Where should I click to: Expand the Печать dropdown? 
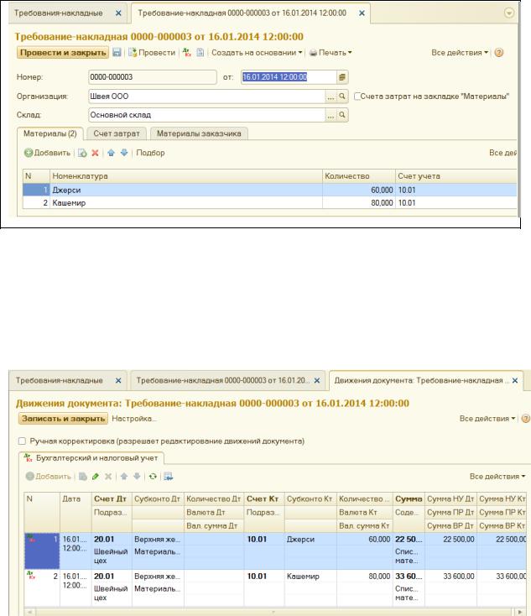(331, 53)
